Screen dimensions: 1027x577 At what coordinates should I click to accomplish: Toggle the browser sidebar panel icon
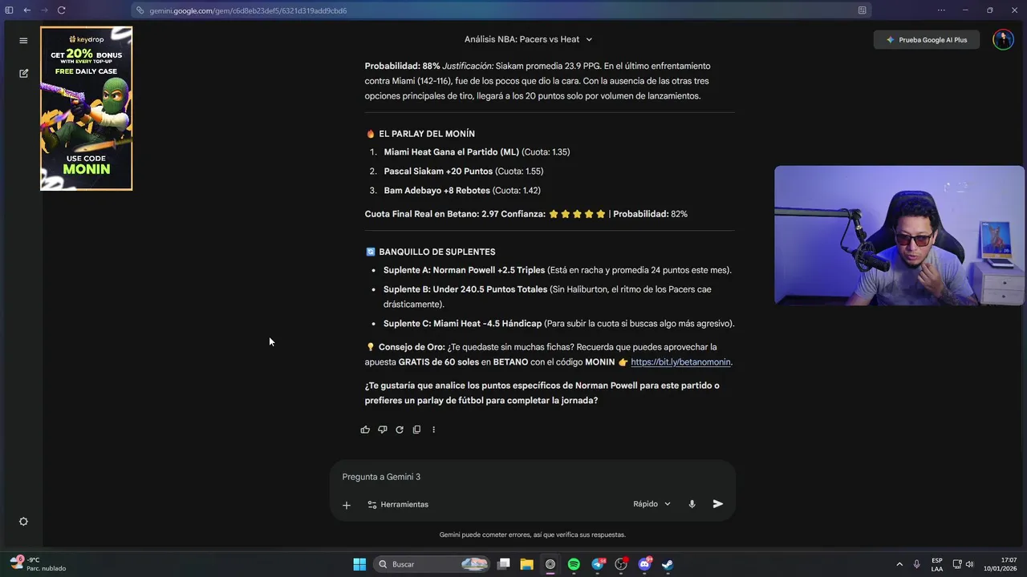click(x=9, y=10)
